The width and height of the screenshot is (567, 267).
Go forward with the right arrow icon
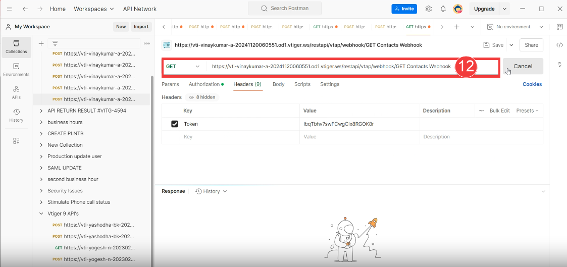[x=40, y=9]
